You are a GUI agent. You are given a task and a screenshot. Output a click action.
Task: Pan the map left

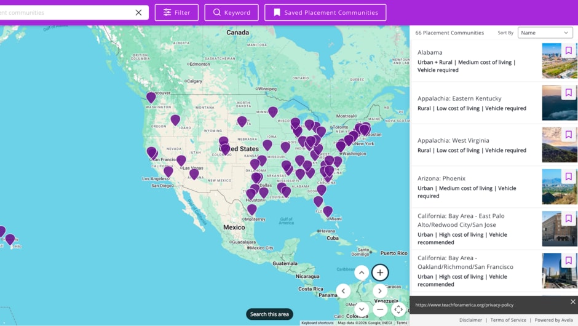(x=343, y=291)
